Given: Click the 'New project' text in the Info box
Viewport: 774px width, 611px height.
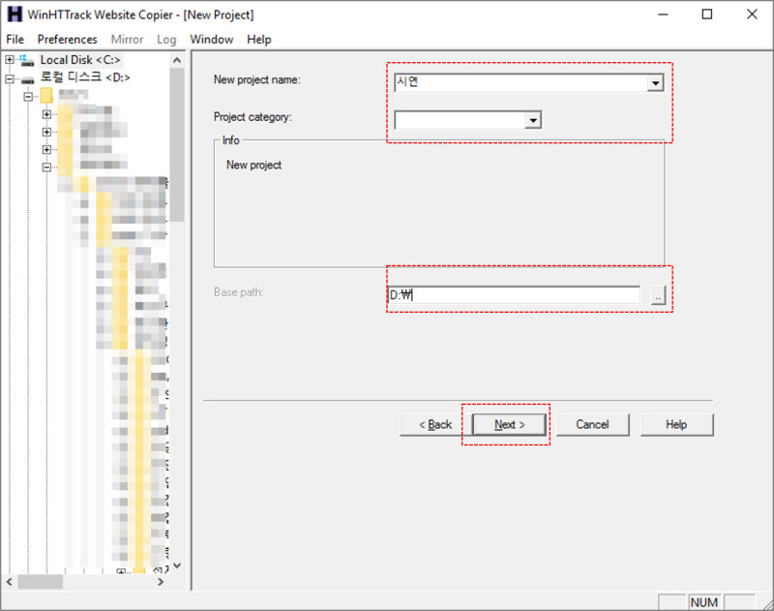Looking at the screenshot, I should [253, 165].
